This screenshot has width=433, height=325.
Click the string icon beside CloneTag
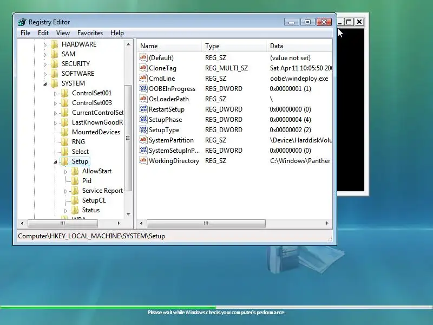143,68
